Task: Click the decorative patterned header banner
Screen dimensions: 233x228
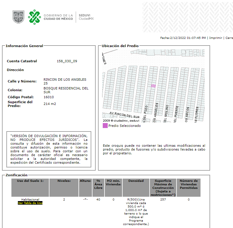Action: pos(188,17)
